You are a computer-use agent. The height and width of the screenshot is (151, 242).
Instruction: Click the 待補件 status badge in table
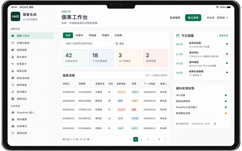point(135,101)
